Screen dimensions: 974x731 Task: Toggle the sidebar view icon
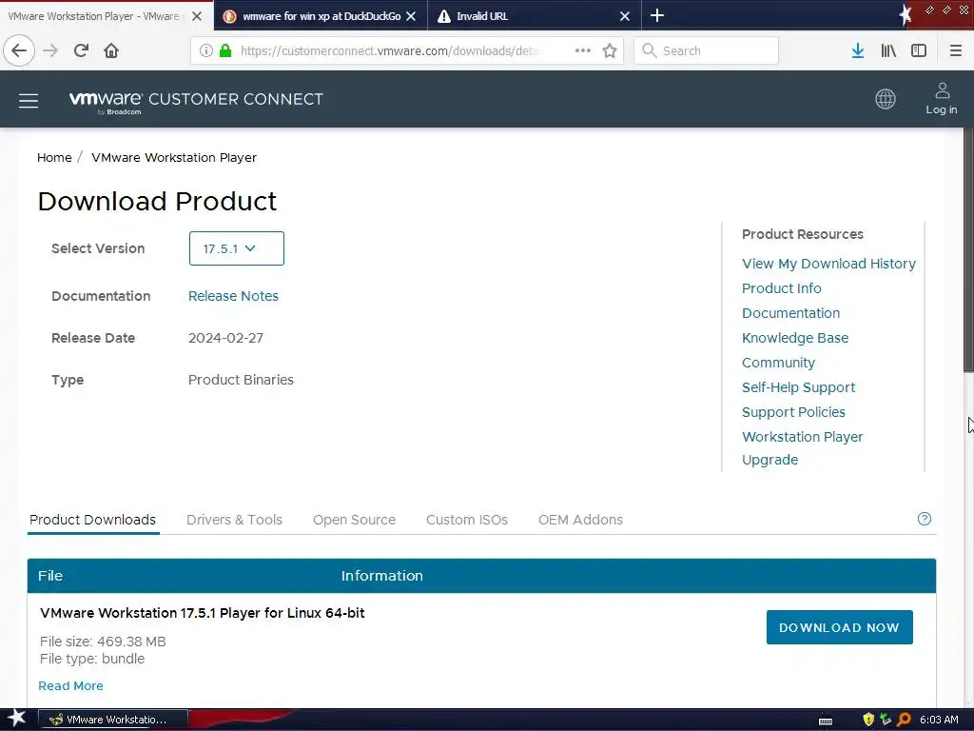pos(919,50)
